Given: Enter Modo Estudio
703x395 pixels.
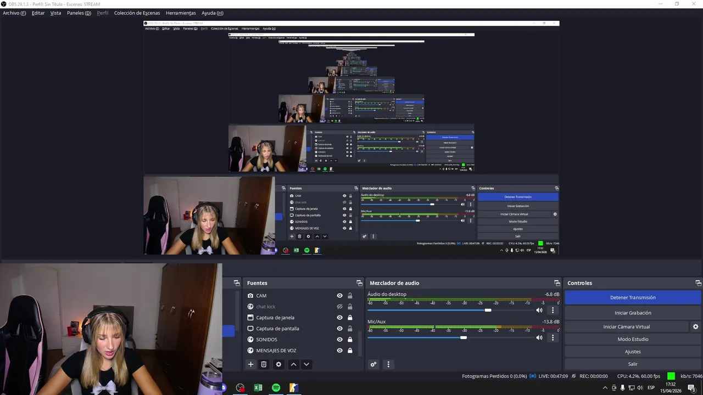Looking at the screenshot, I should click(x=633, y=339).
